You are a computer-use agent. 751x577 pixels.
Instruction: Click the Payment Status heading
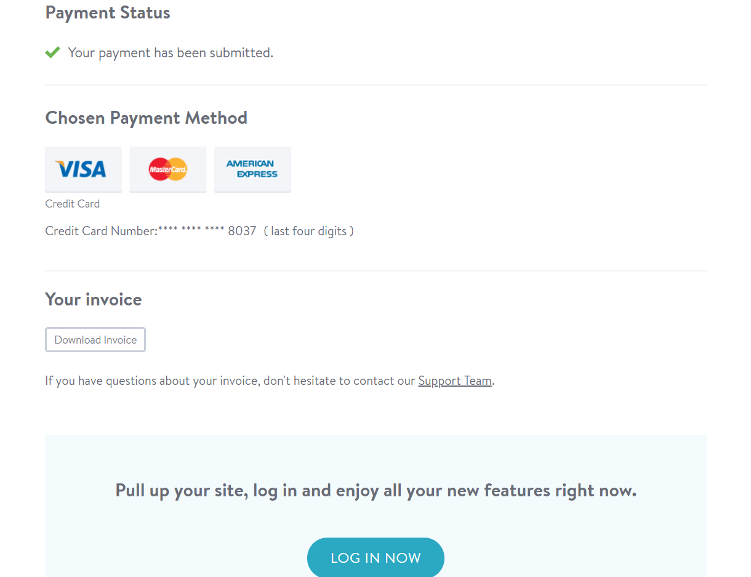coord(108,12)
